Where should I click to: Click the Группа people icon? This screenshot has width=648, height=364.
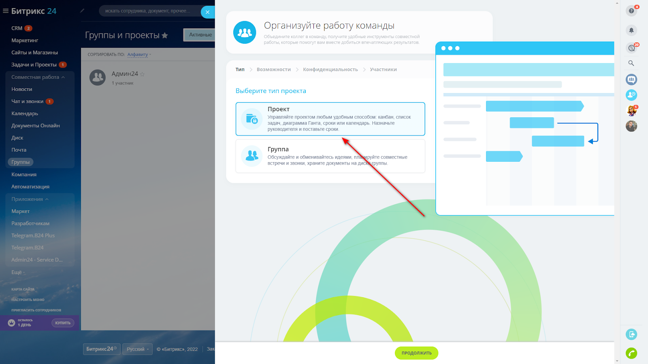click(x=252, y=156)
